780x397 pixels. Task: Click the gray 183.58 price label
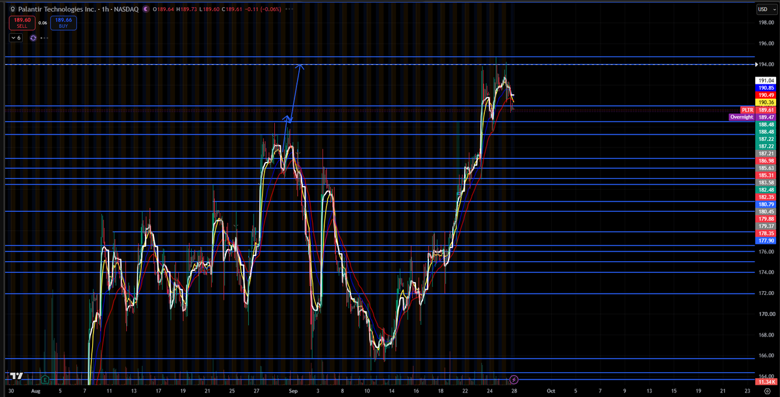click(x=764, y=183)
